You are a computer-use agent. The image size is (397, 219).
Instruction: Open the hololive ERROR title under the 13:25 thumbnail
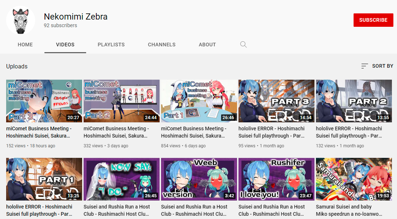pyautogui.click(x=39, y=210)
